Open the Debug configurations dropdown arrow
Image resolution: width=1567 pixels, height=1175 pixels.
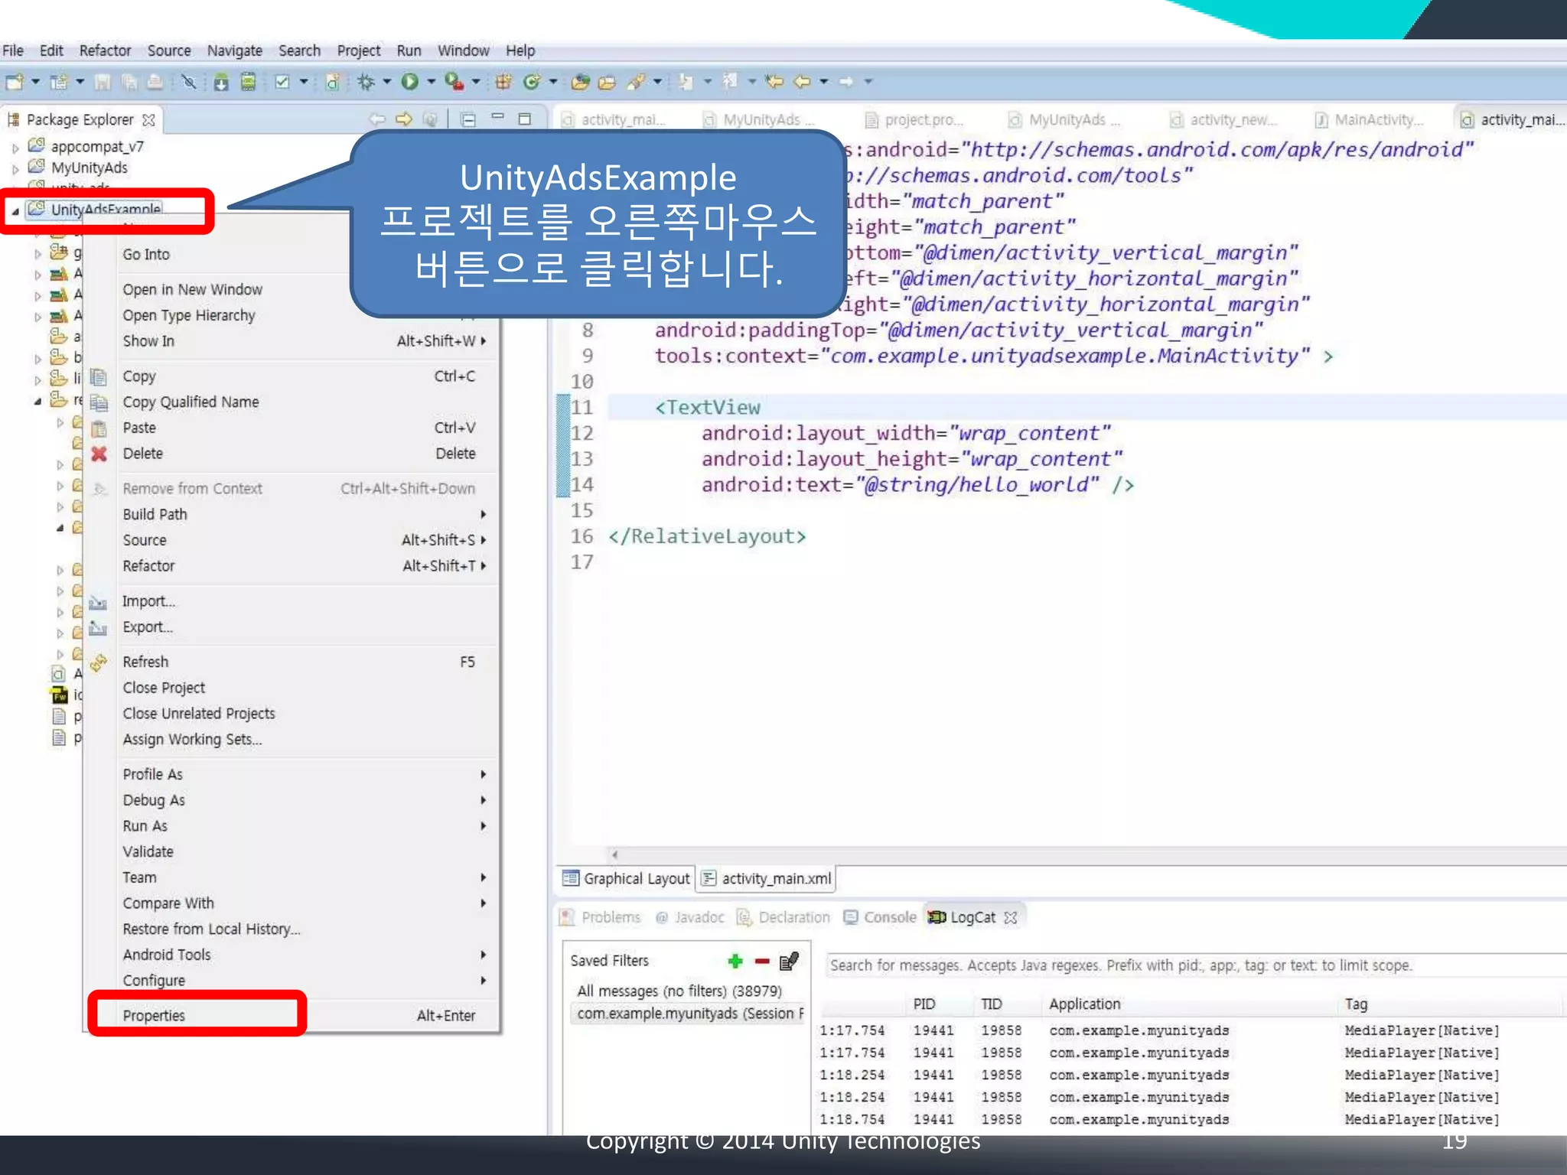tap(387, 81)
